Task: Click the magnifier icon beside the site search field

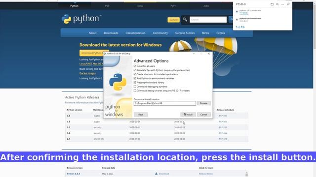Action: [x=185, y=20]
